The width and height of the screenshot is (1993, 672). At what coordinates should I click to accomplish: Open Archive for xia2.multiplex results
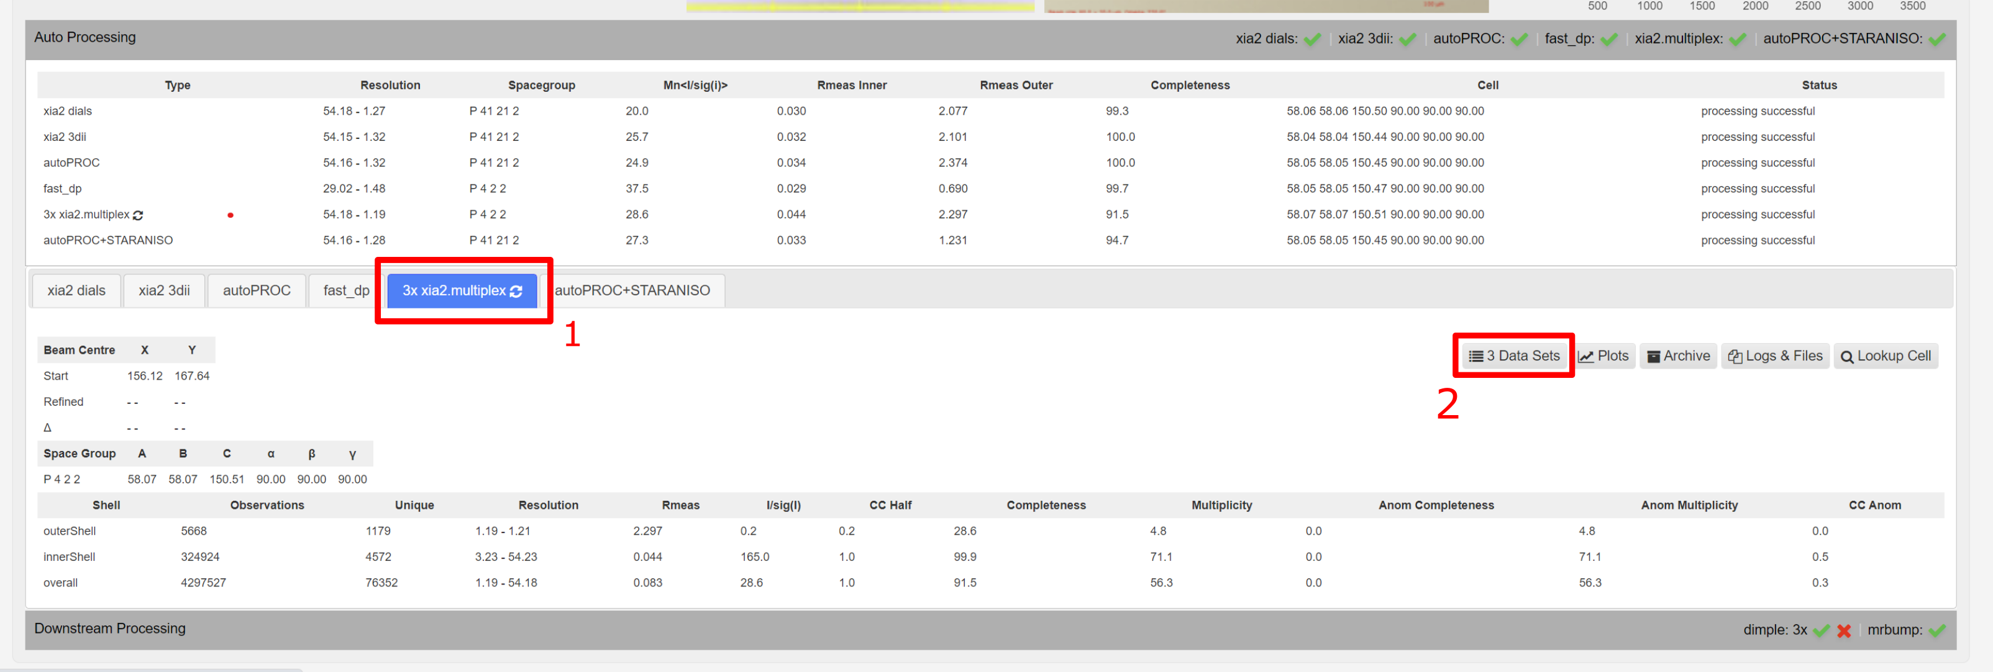point(1679,356)
